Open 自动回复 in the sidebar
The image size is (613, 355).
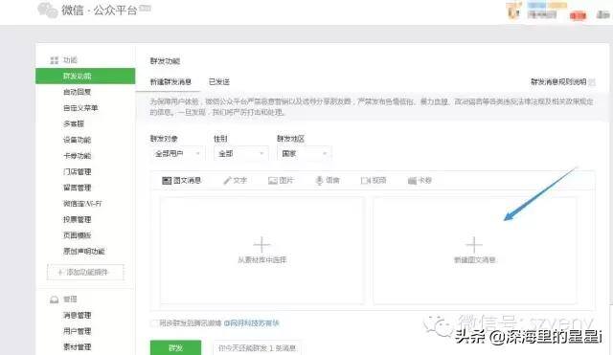point(77,92)
